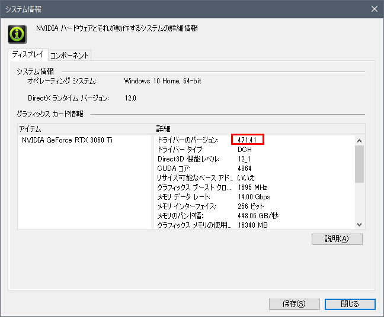Close the システム情報 dialog window
384x317 pixels.
[x=374, y=9]
